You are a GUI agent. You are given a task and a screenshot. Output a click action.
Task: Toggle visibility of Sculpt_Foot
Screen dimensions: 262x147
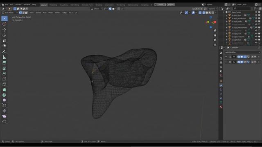coord(256,33)
